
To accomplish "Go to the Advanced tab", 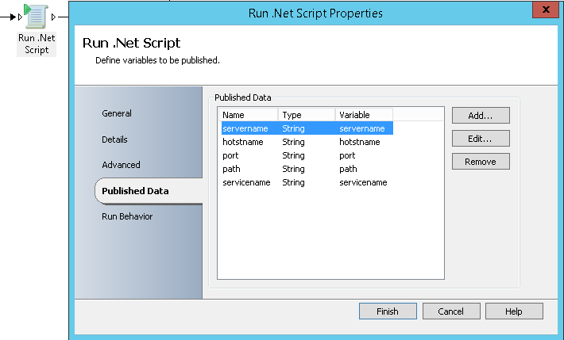I will click(121, 165).
